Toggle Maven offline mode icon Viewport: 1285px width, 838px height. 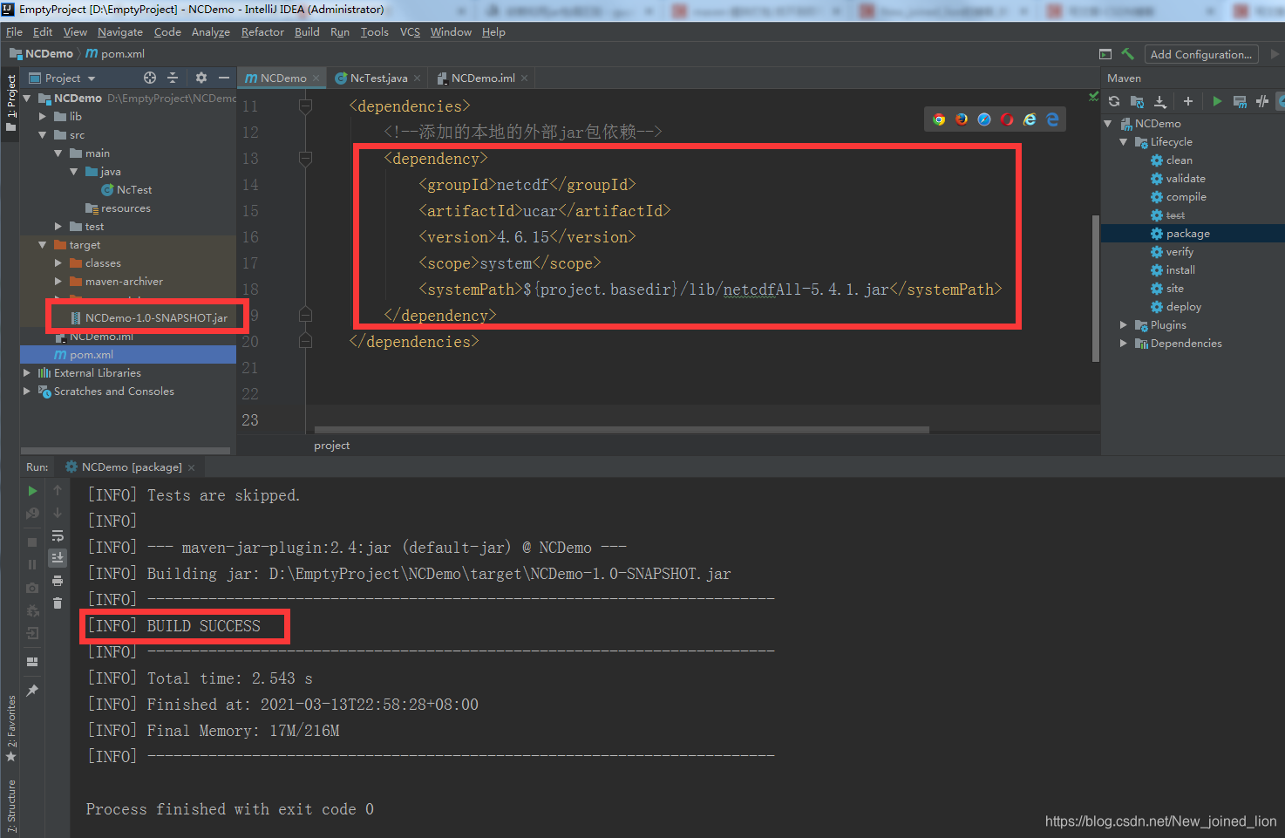pyautogui.click(x=1262, y=101)
